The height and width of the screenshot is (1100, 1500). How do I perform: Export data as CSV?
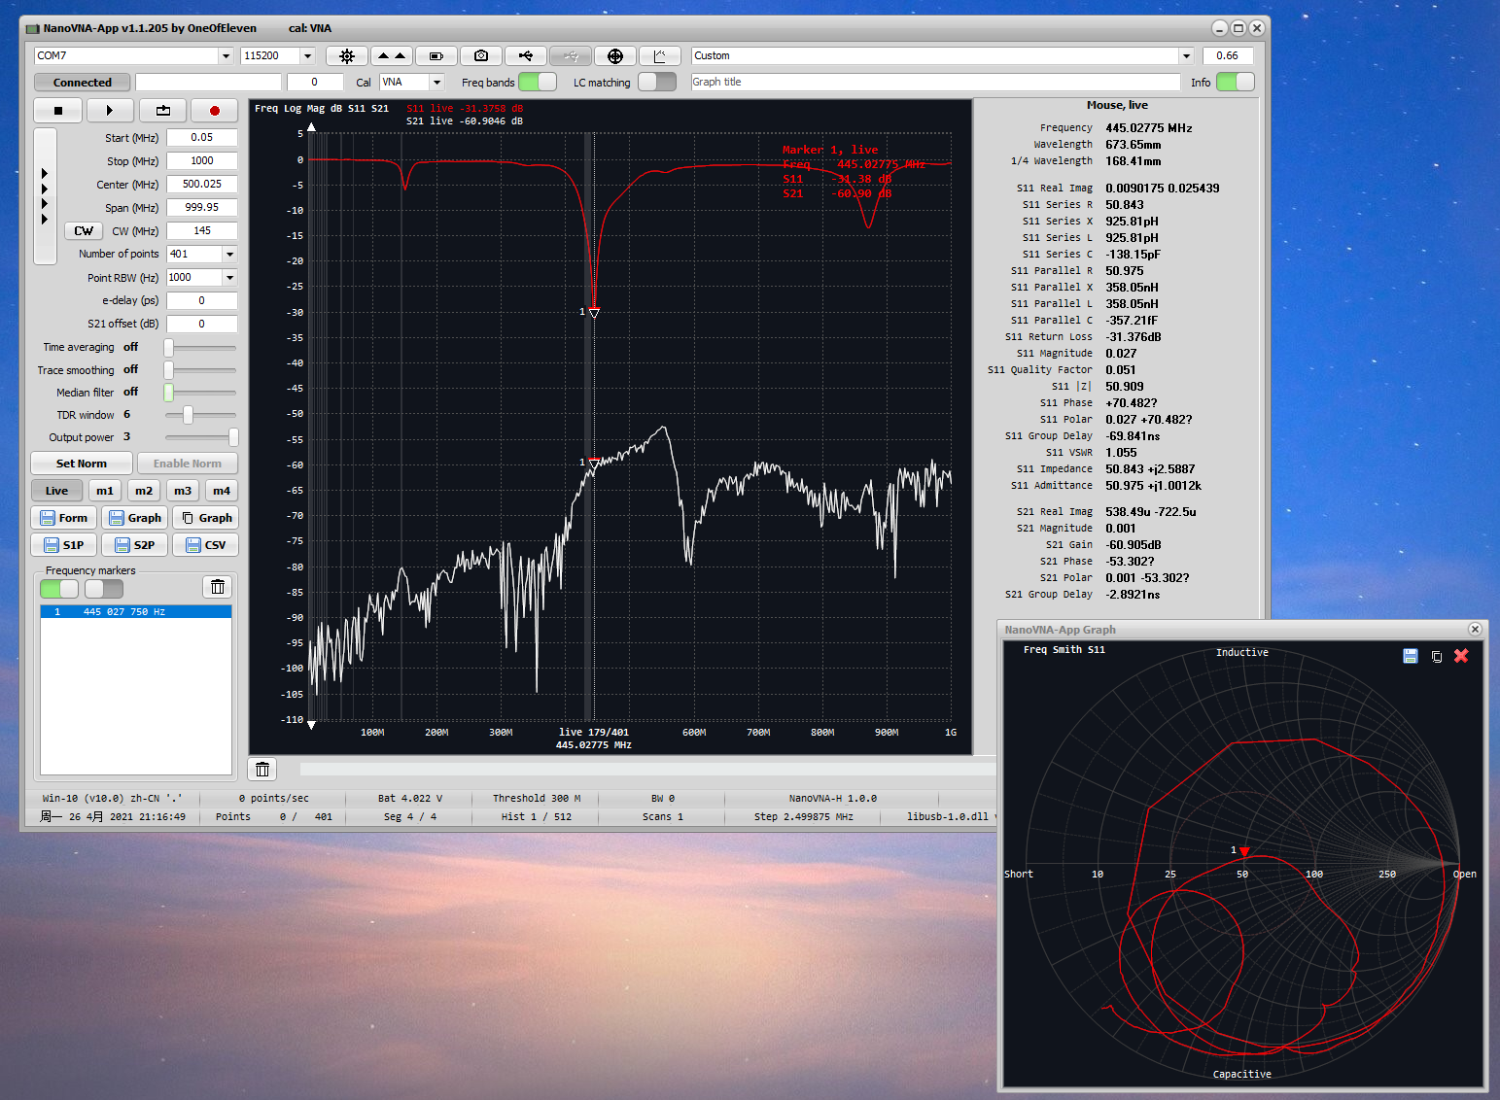point(206,545)
